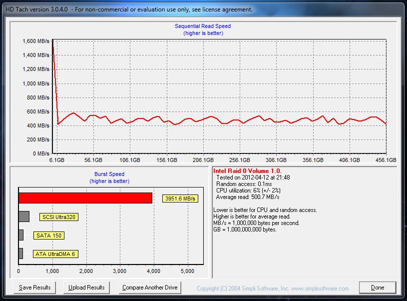Click the Copyright 2004 Simpli Software text
The image size is (407, 301).
point(273,288)
